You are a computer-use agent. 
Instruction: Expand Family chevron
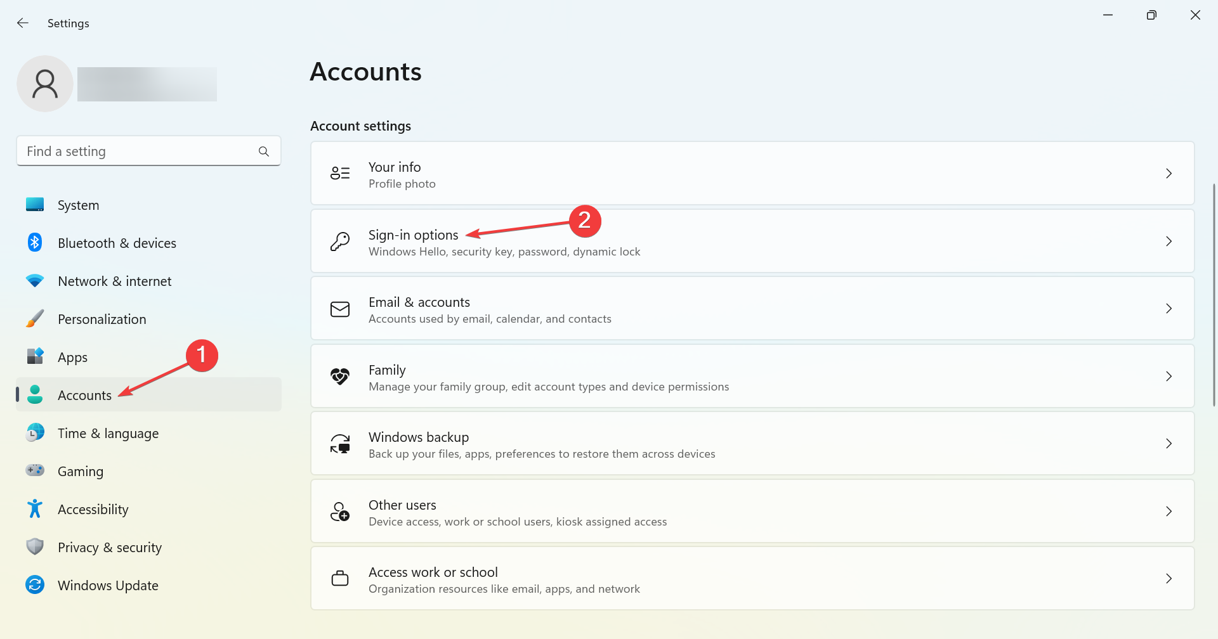1169,376
